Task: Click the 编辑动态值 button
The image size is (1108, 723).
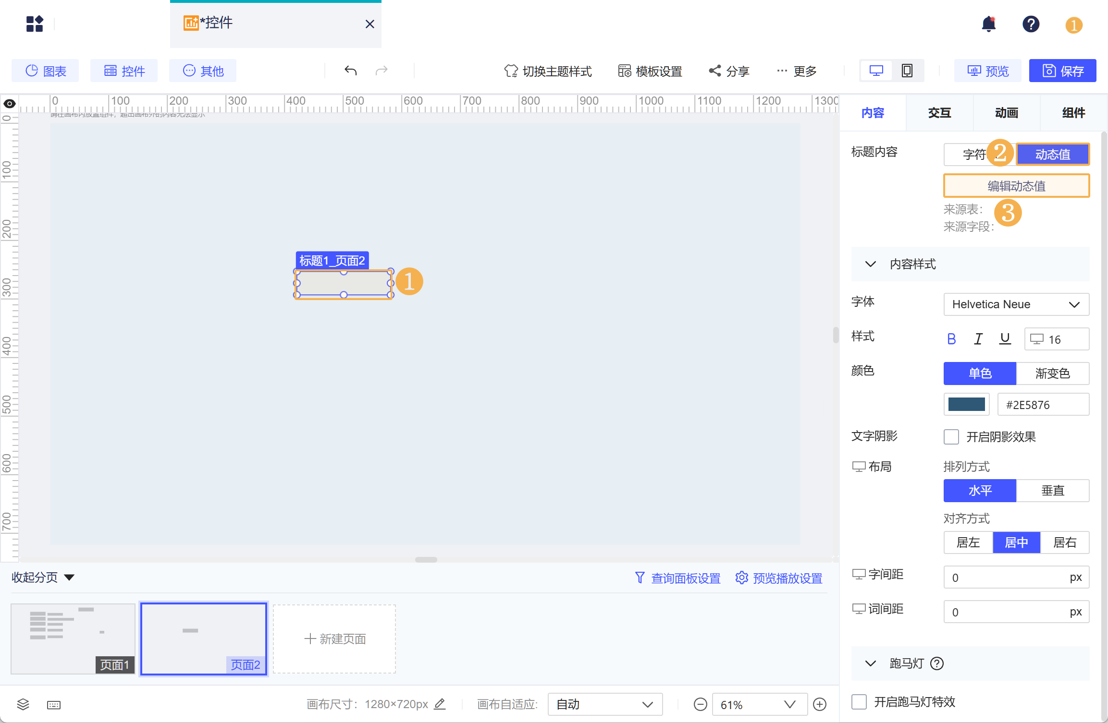Action: (1016, 186)
